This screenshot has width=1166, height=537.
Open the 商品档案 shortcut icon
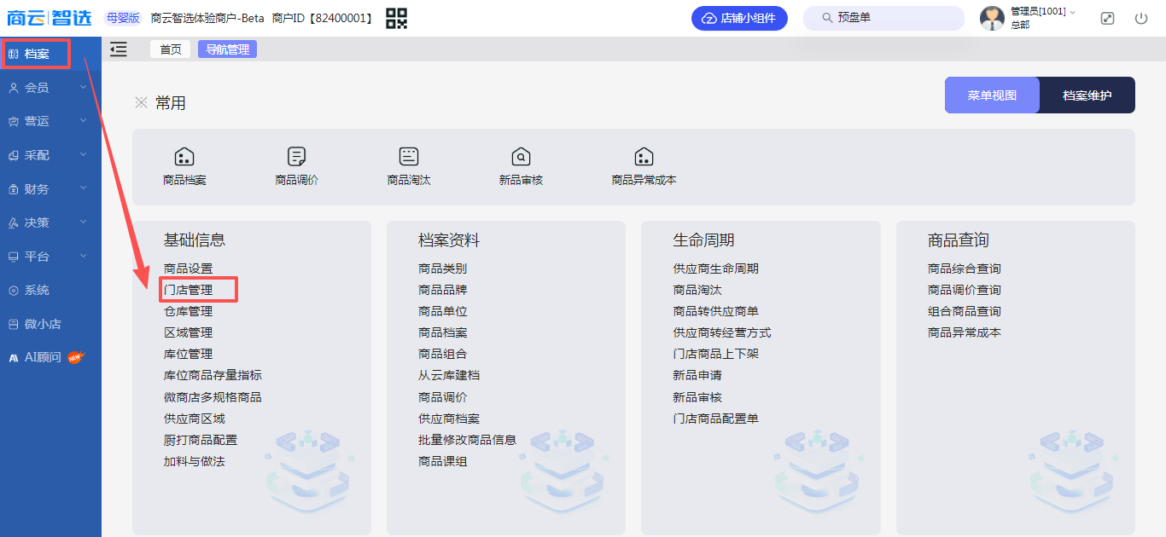click(184, 157)
